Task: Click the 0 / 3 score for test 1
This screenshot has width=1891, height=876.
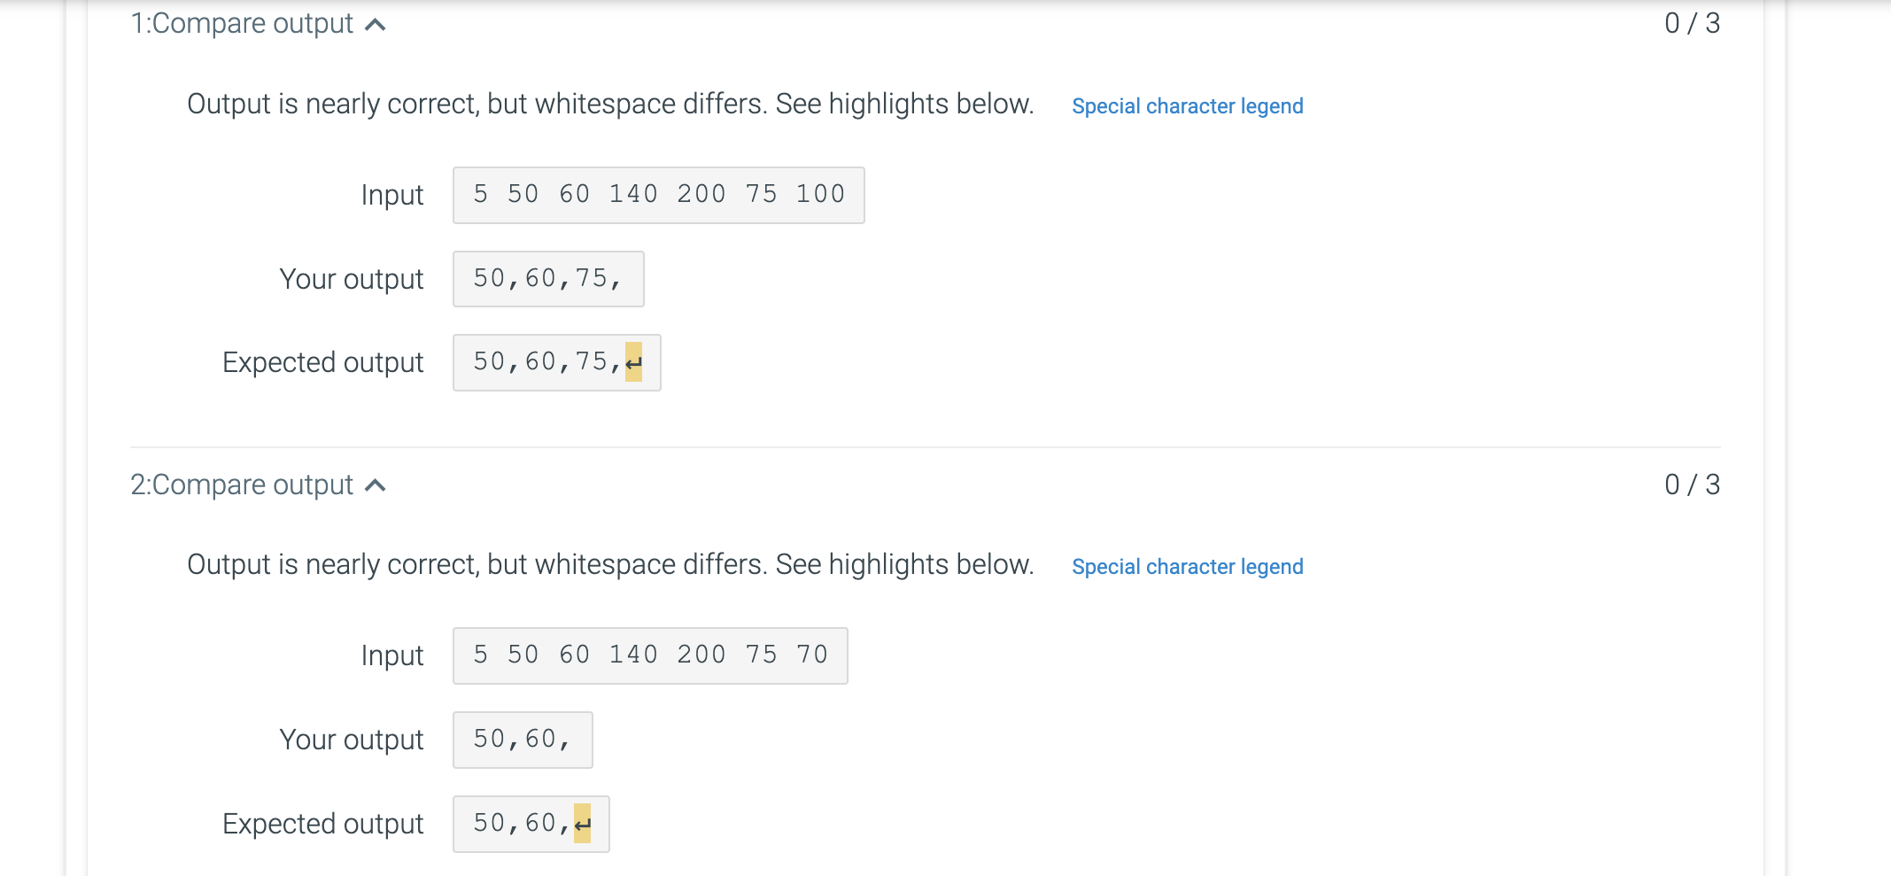Action: [1691, 24]
